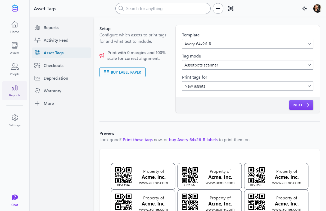Open Assets from the left navigation
Image resolution: width=326 pixels, height=211 pixels.
[x=15, y=48]
